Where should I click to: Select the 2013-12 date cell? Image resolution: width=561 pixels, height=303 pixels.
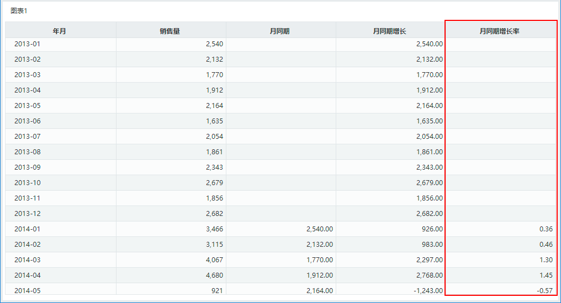[x=27, y=213]
